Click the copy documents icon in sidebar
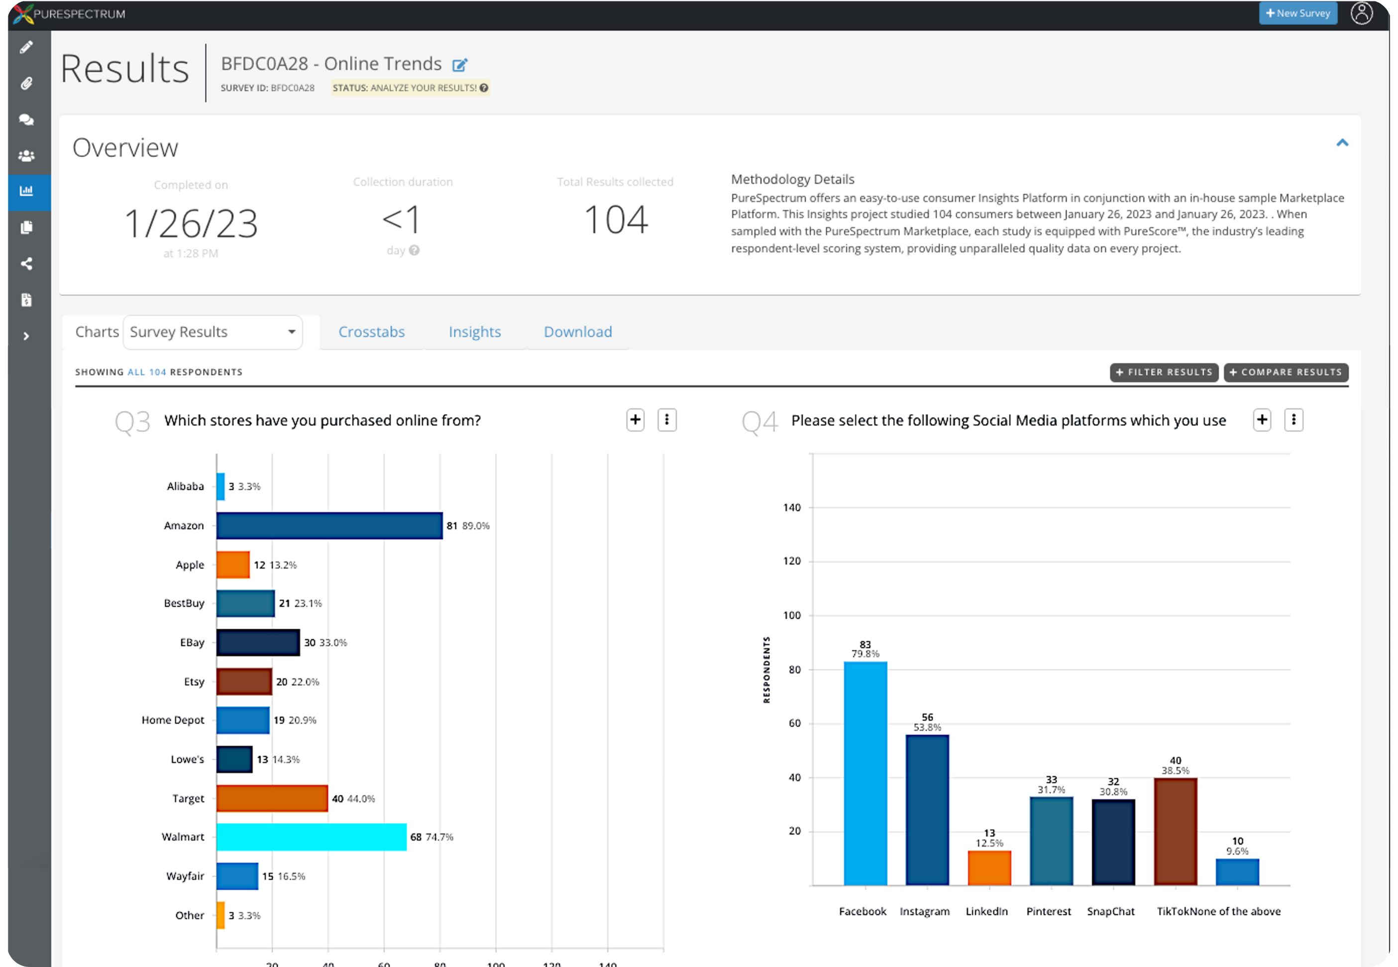Image resolution: width=1398 pixels, height=967 pixels. click(27, 227)
